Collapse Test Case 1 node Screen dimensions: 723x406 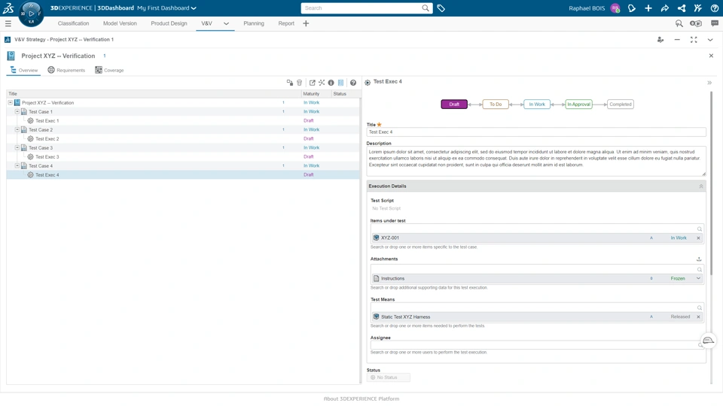(17, 111)
